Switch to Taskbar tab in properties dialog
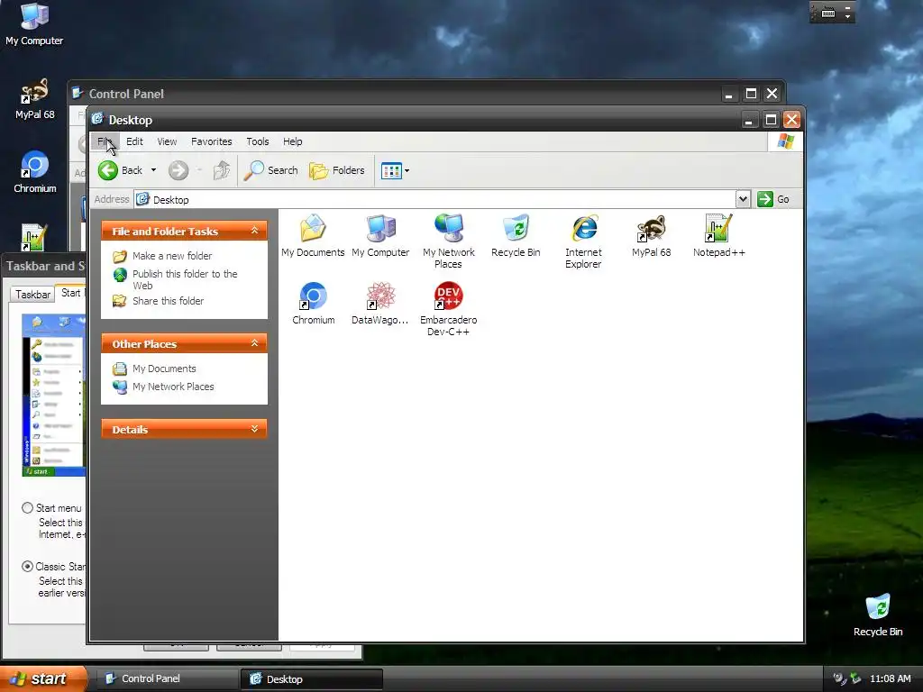Image resolution: width=923 pixels, height=692 pixels. point(32,295)
